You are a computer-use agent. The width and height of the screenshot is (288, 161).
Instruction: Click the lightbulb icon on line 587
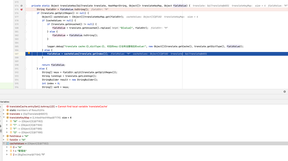29,53
